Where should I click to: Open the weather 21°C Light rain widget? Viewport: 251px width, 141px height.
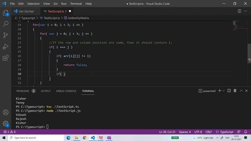coord(203,137)
